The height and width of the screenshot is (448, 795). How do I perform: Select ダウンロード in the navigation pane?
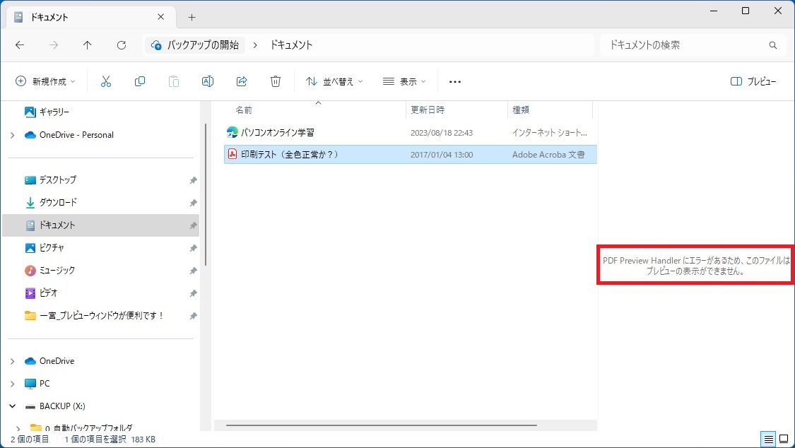58,203
